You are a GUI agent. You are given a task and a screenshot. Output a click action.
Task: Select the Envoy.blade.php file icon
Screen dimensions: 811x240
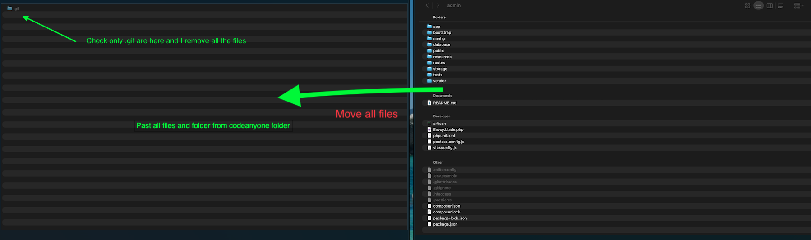coord(429,129)
